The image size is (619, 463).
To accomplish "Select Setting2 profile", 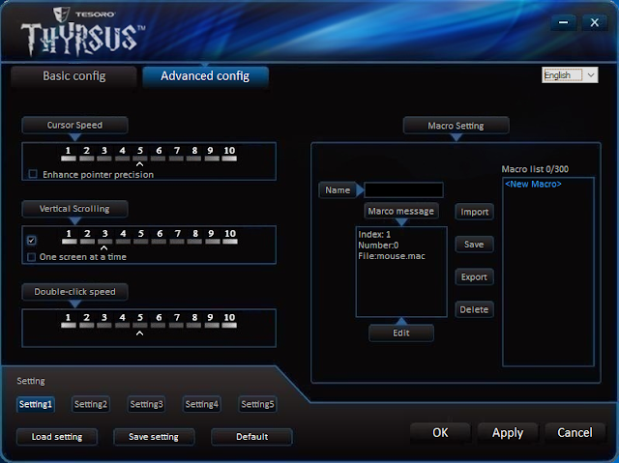I will click(91, 404).
